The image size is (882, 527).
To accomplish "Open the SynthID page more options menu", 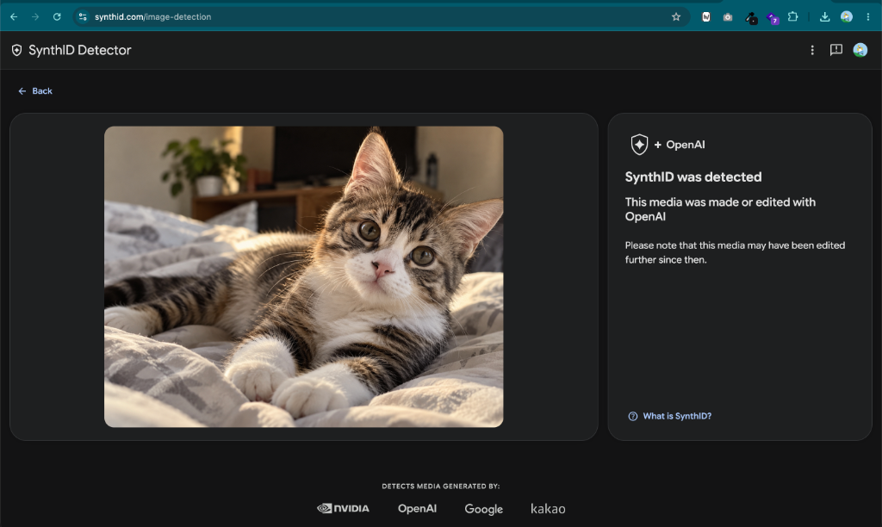I will point(812,50).
